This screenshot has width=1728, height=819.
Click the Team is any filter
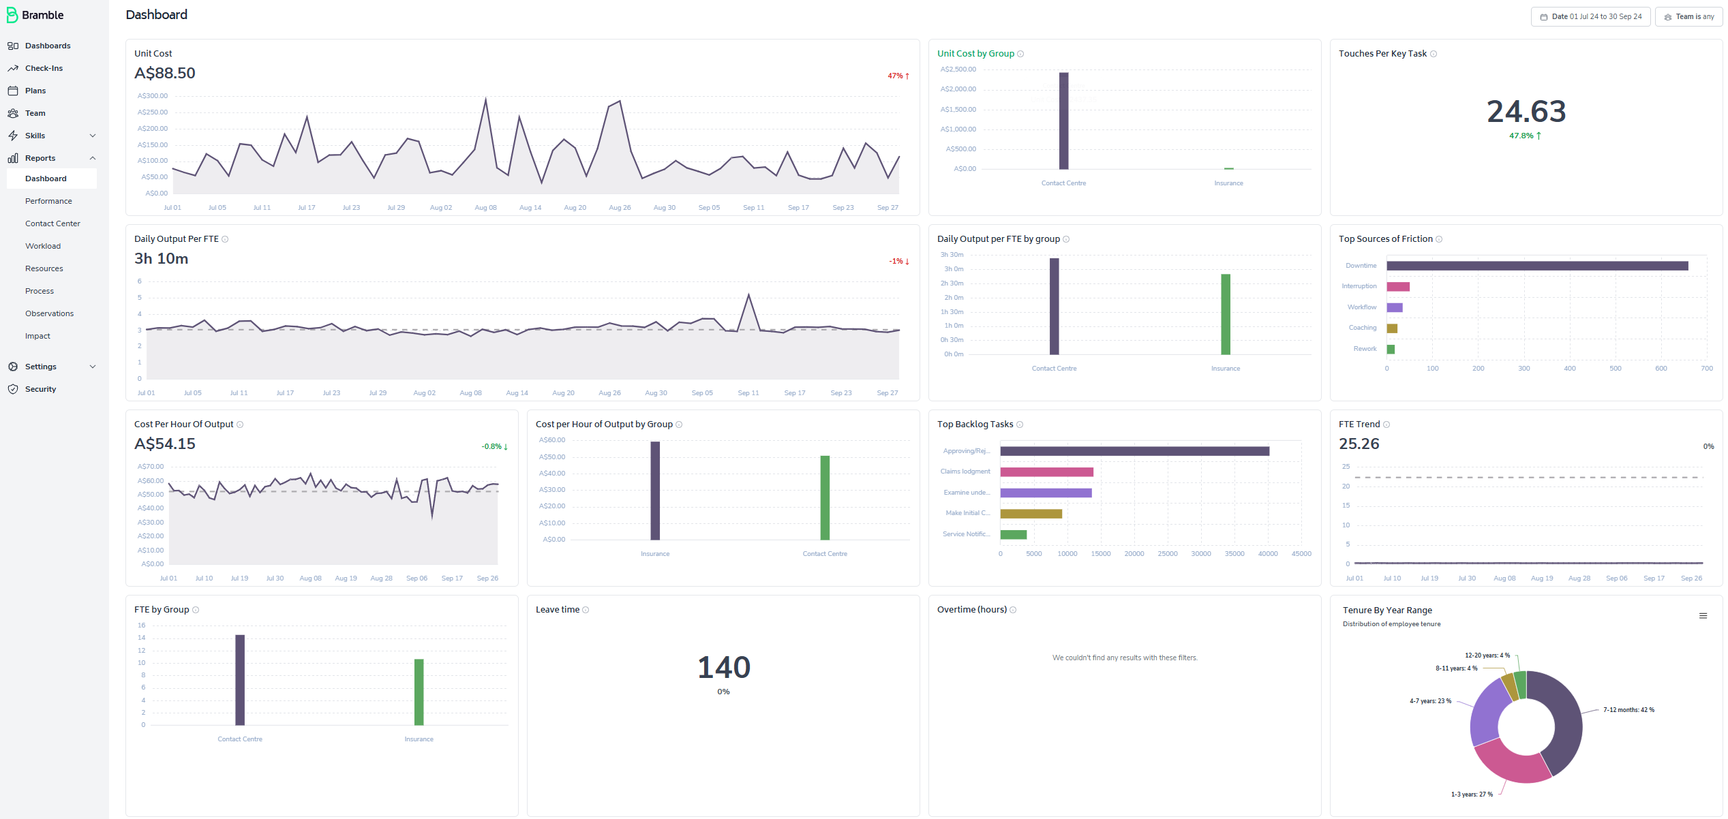pyautogui.click(x=1688, y=16)
